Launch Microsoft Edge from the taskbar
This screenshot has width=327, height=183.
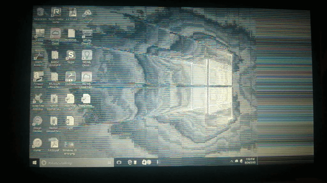click(x=130, y=162)
